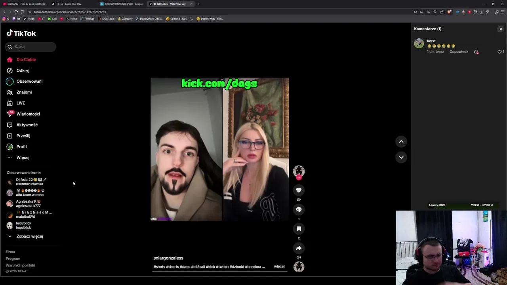Share the video with the arrow icon
Screen dimensions: 507x285
pyautogui.click(x=299, y=248)
